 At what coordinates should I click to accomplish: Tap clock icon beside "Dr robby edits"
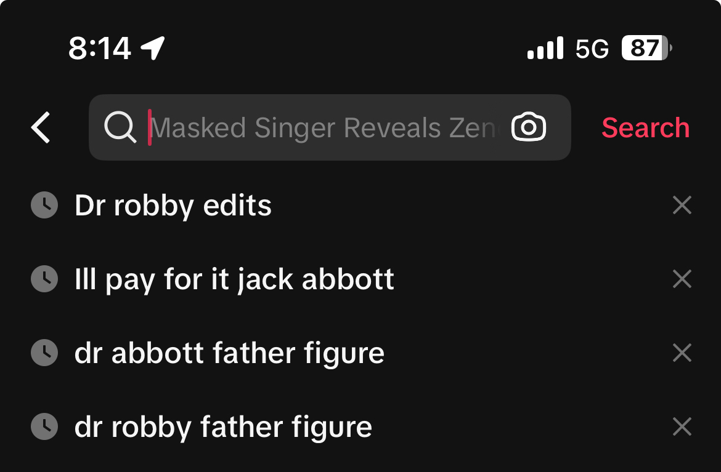tap(44, 206)
